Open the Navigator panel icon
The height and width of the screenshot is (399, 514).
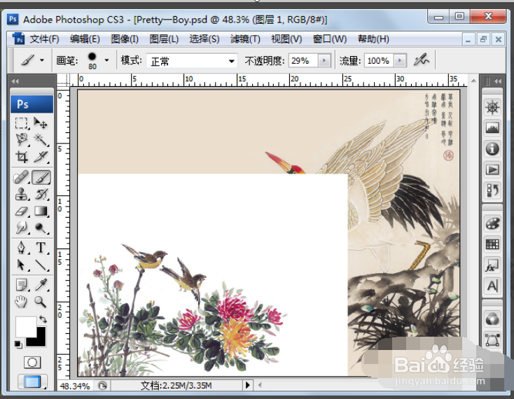[492, 107]
